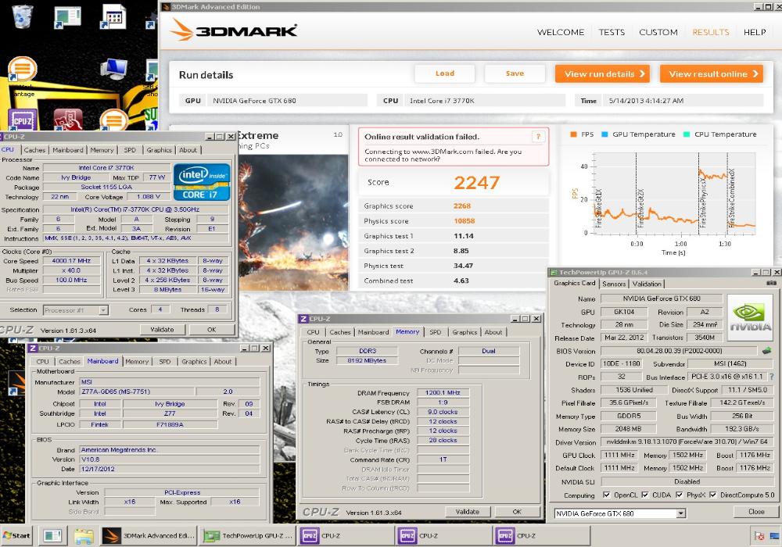Click the GPU field showing NVIDIA GeForce GTX 680
The height and width of the screenshot is (547, 782).
tap(287, 100)
